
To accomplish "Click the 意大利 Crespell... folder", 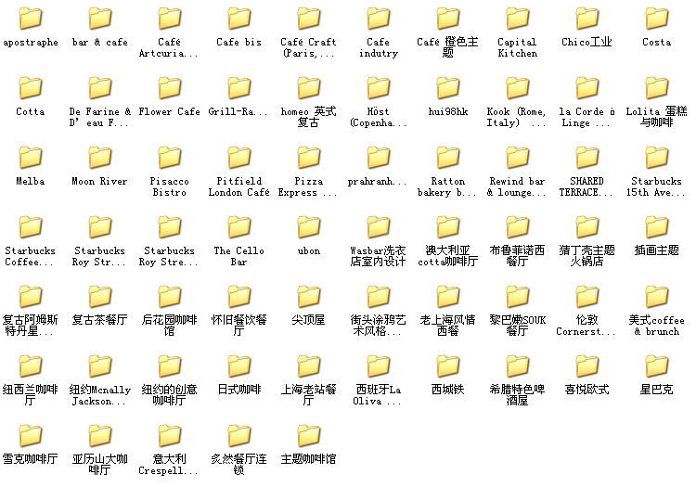I will 170,436.
